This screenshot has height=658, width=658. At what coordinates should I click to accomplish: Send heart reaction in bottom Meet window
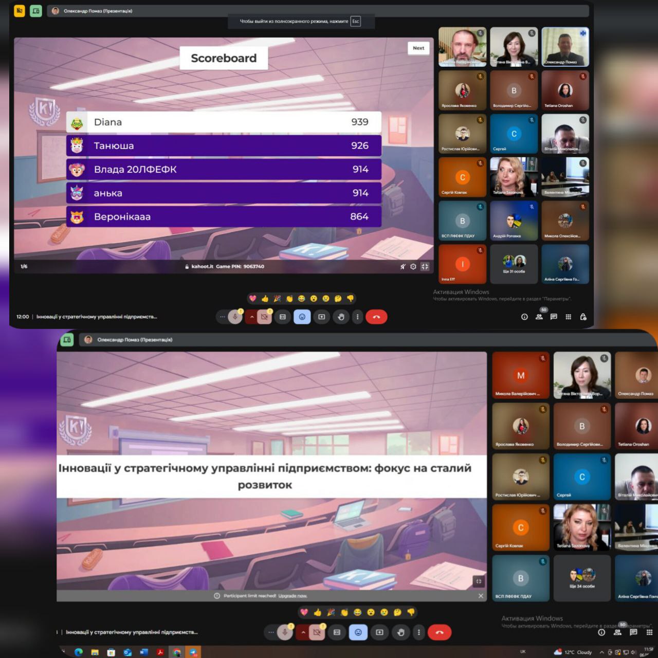coord(304,612)
